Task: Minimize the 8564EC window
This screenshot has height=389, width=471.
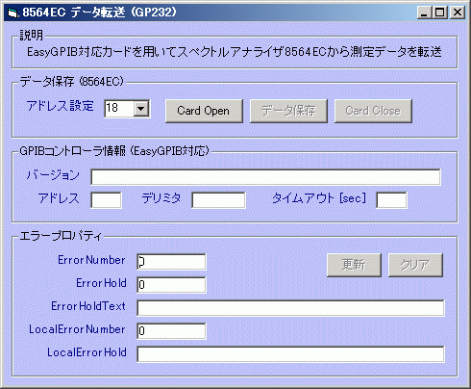Action: (424, 13)
